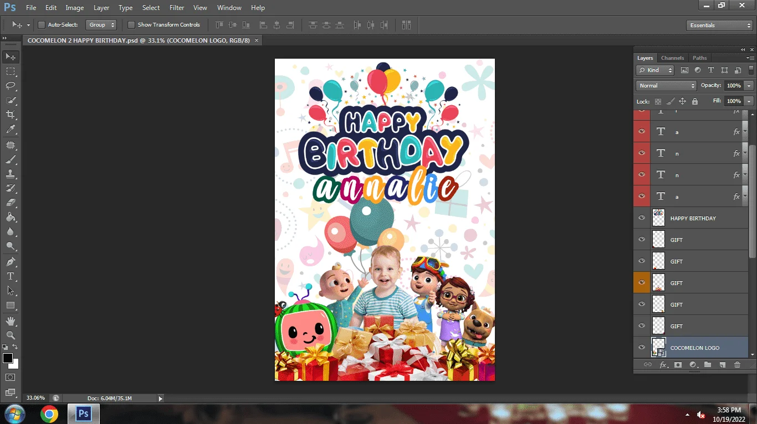The width and height of the screenshot is (757, 424).
Task: Change screen mode from toolbox
Action: [x=11, y=392]
